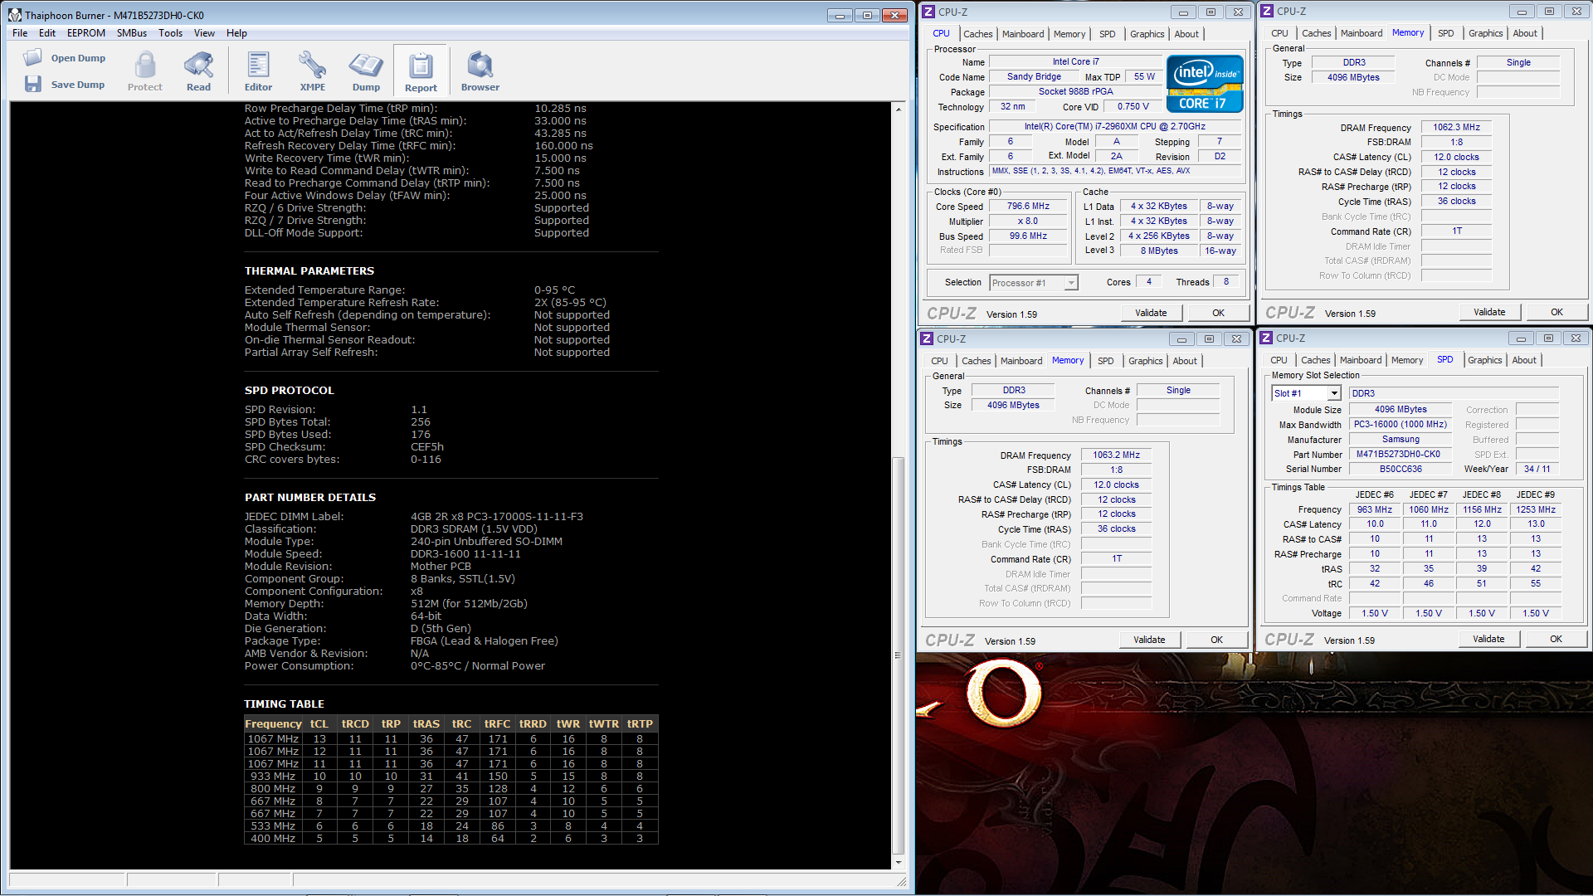Image resolution: width=1593 pixels, height=896 pixels.
Task: Click OK in bottom-left CPU-Z Memory window
Action: tap(1216, 640)
